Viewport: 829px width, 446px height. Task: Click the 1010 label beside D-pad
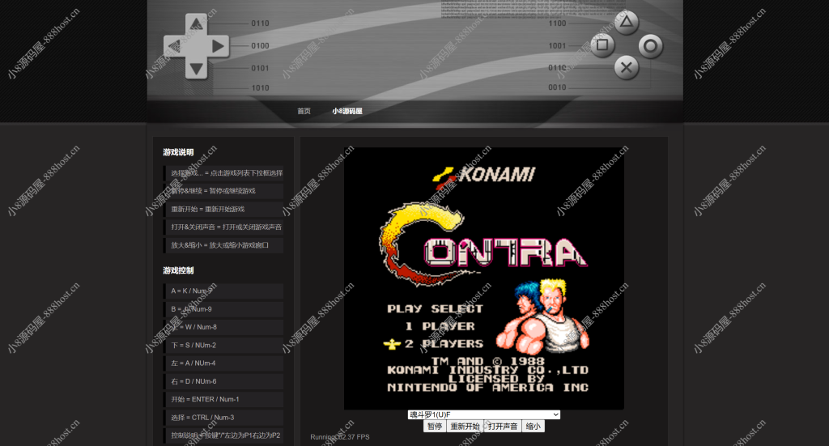pyautogui.click(x=260, y=87)
